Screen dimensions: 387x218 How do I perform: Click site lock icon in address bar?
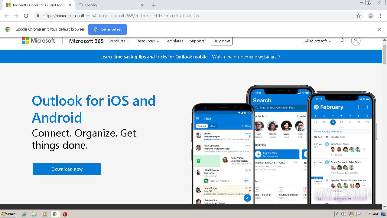(x=38, y=16)
